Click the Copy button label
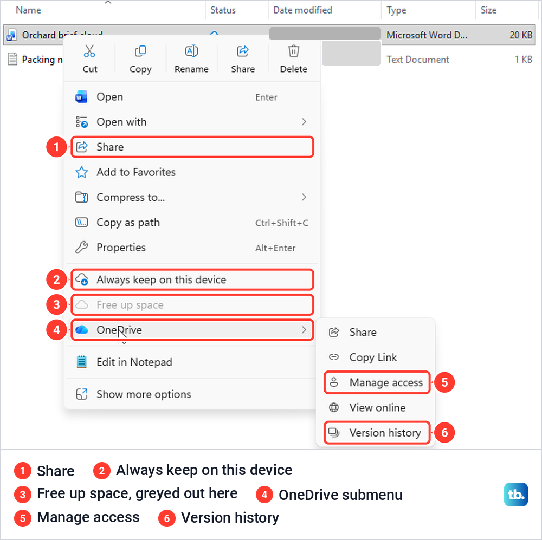This screenshot has width=542, height=540. click(x=140, y=69)
